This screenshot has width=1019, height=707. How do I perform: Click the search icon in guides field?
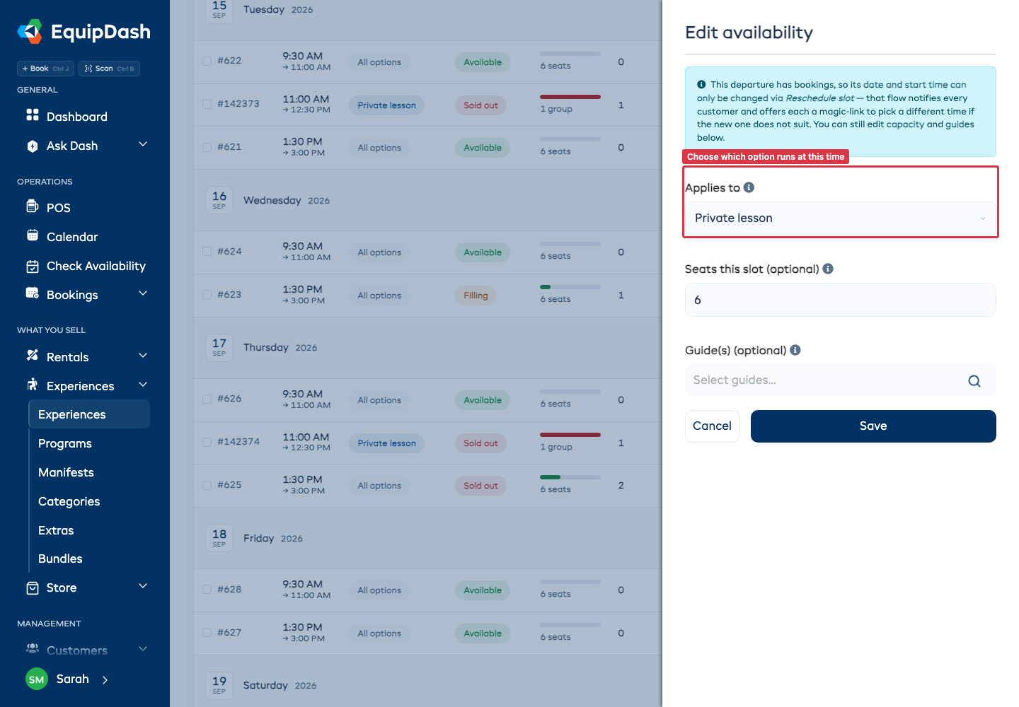[974, 381]
